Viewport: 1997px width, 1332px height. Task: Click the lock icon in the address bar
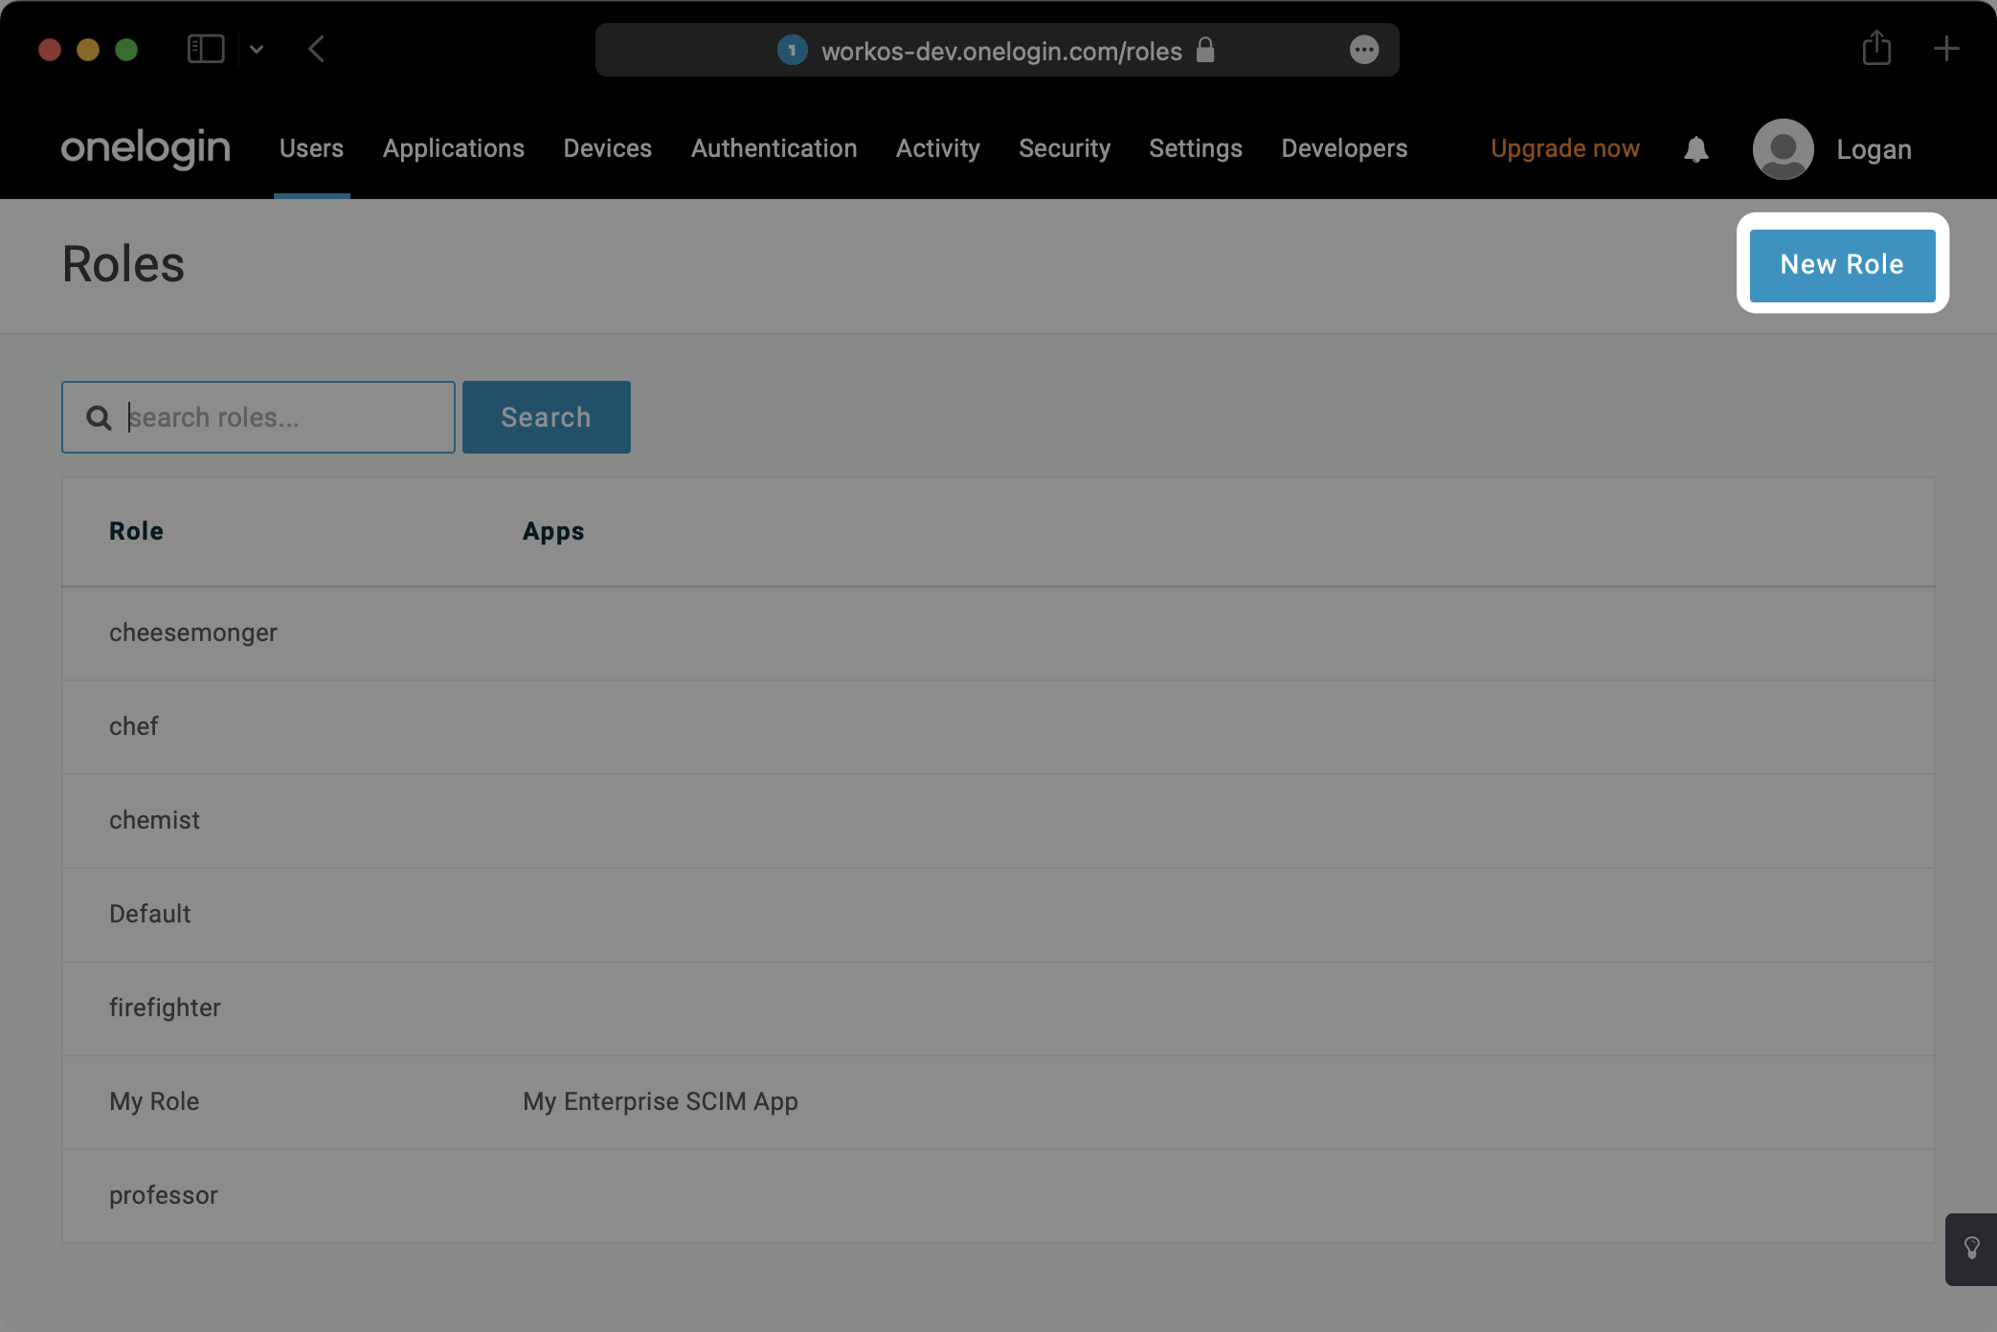tap(1204, 50)
